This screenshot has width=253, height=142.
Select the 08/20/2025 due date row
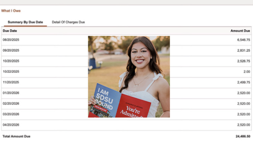point(11,40)
